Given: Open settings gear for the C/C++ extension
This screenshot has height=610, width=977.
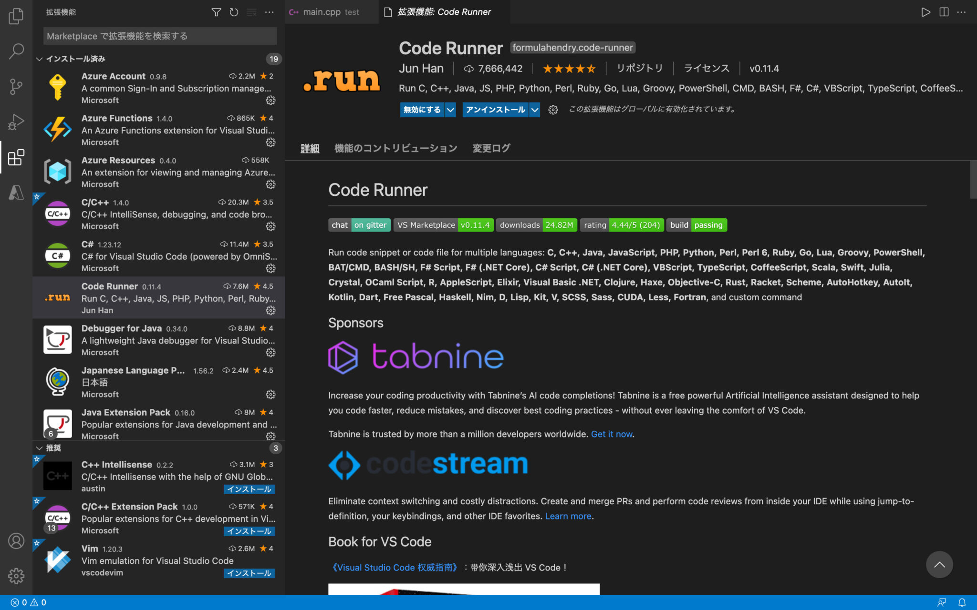Looking at the screenshot, I should click(x=270, y=226).
